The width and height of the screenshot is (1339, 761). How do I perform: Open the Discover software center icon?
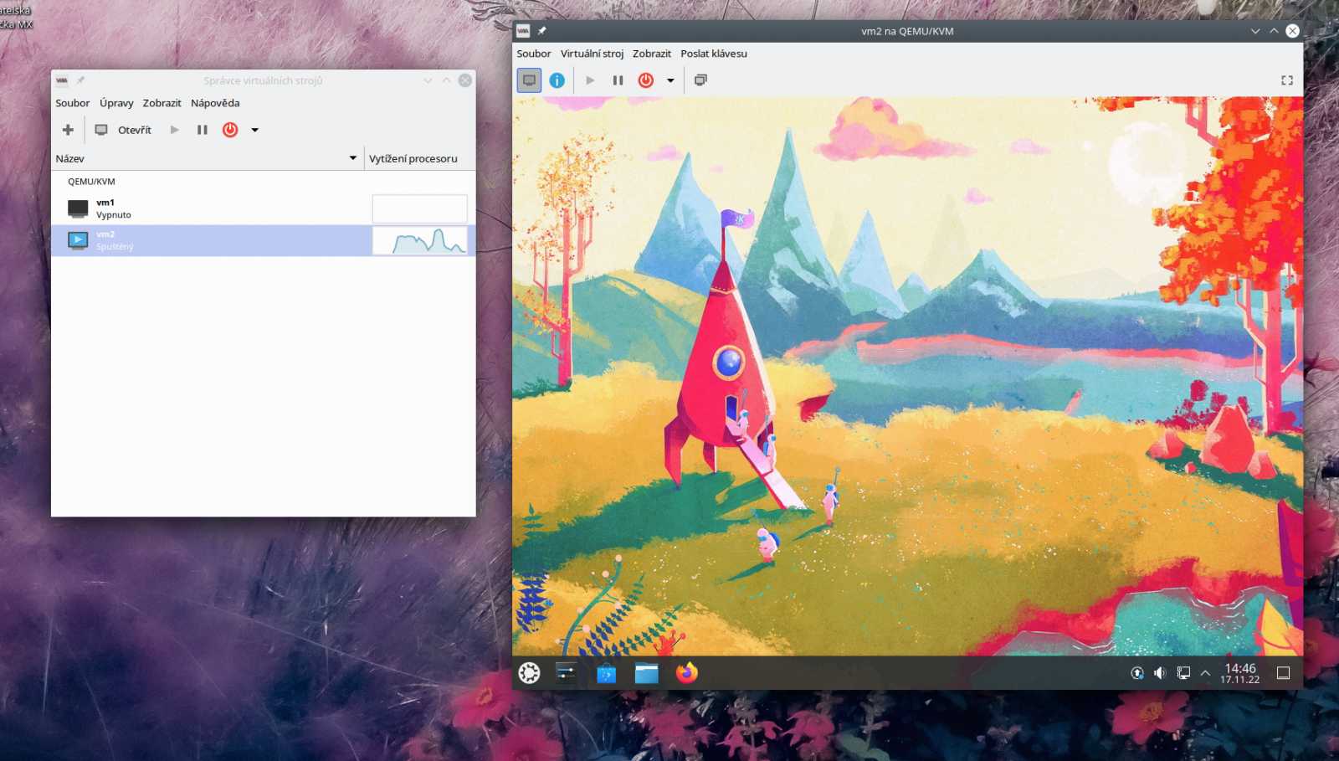(x=606, y=673)
